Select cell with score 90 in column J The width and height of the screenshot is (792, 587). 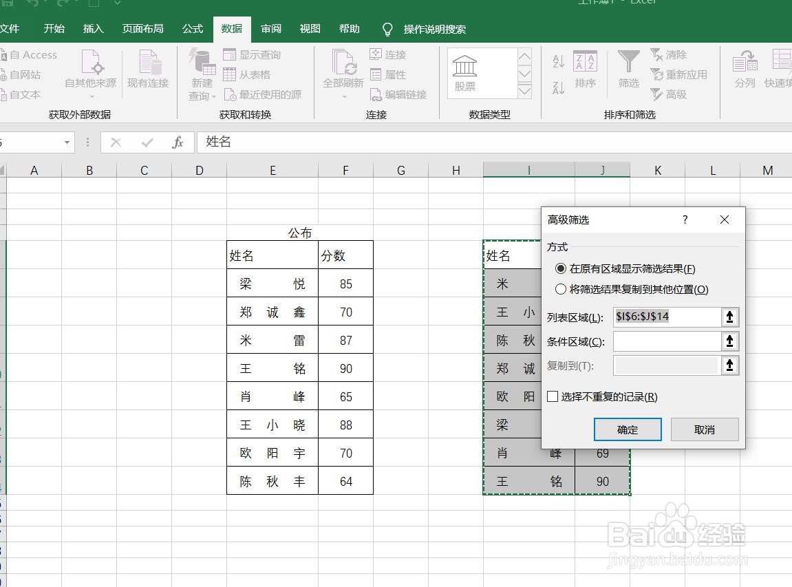[x=603, y=482]
